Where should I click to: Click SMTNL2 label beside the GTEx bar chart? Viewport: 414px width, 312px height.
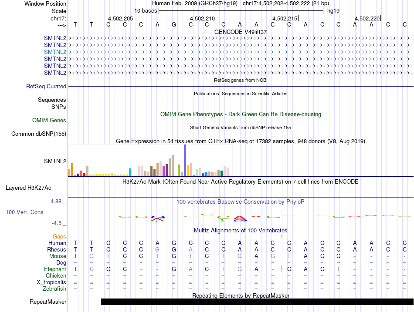pos(55,161)
